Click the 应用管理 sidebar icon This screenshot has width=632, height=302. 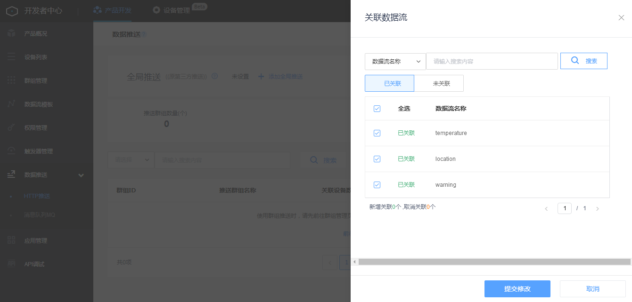(11, 240)
